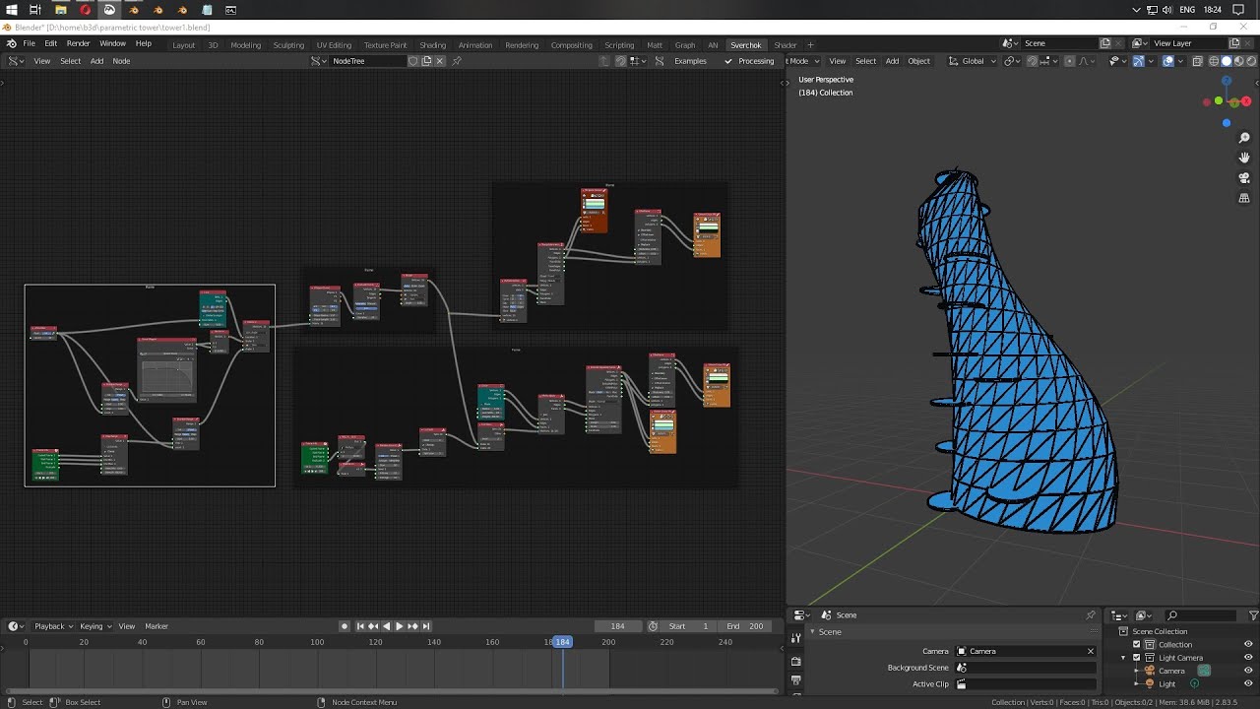Open the Render menu
This screenshot has width=1260, height=709.
79,44
